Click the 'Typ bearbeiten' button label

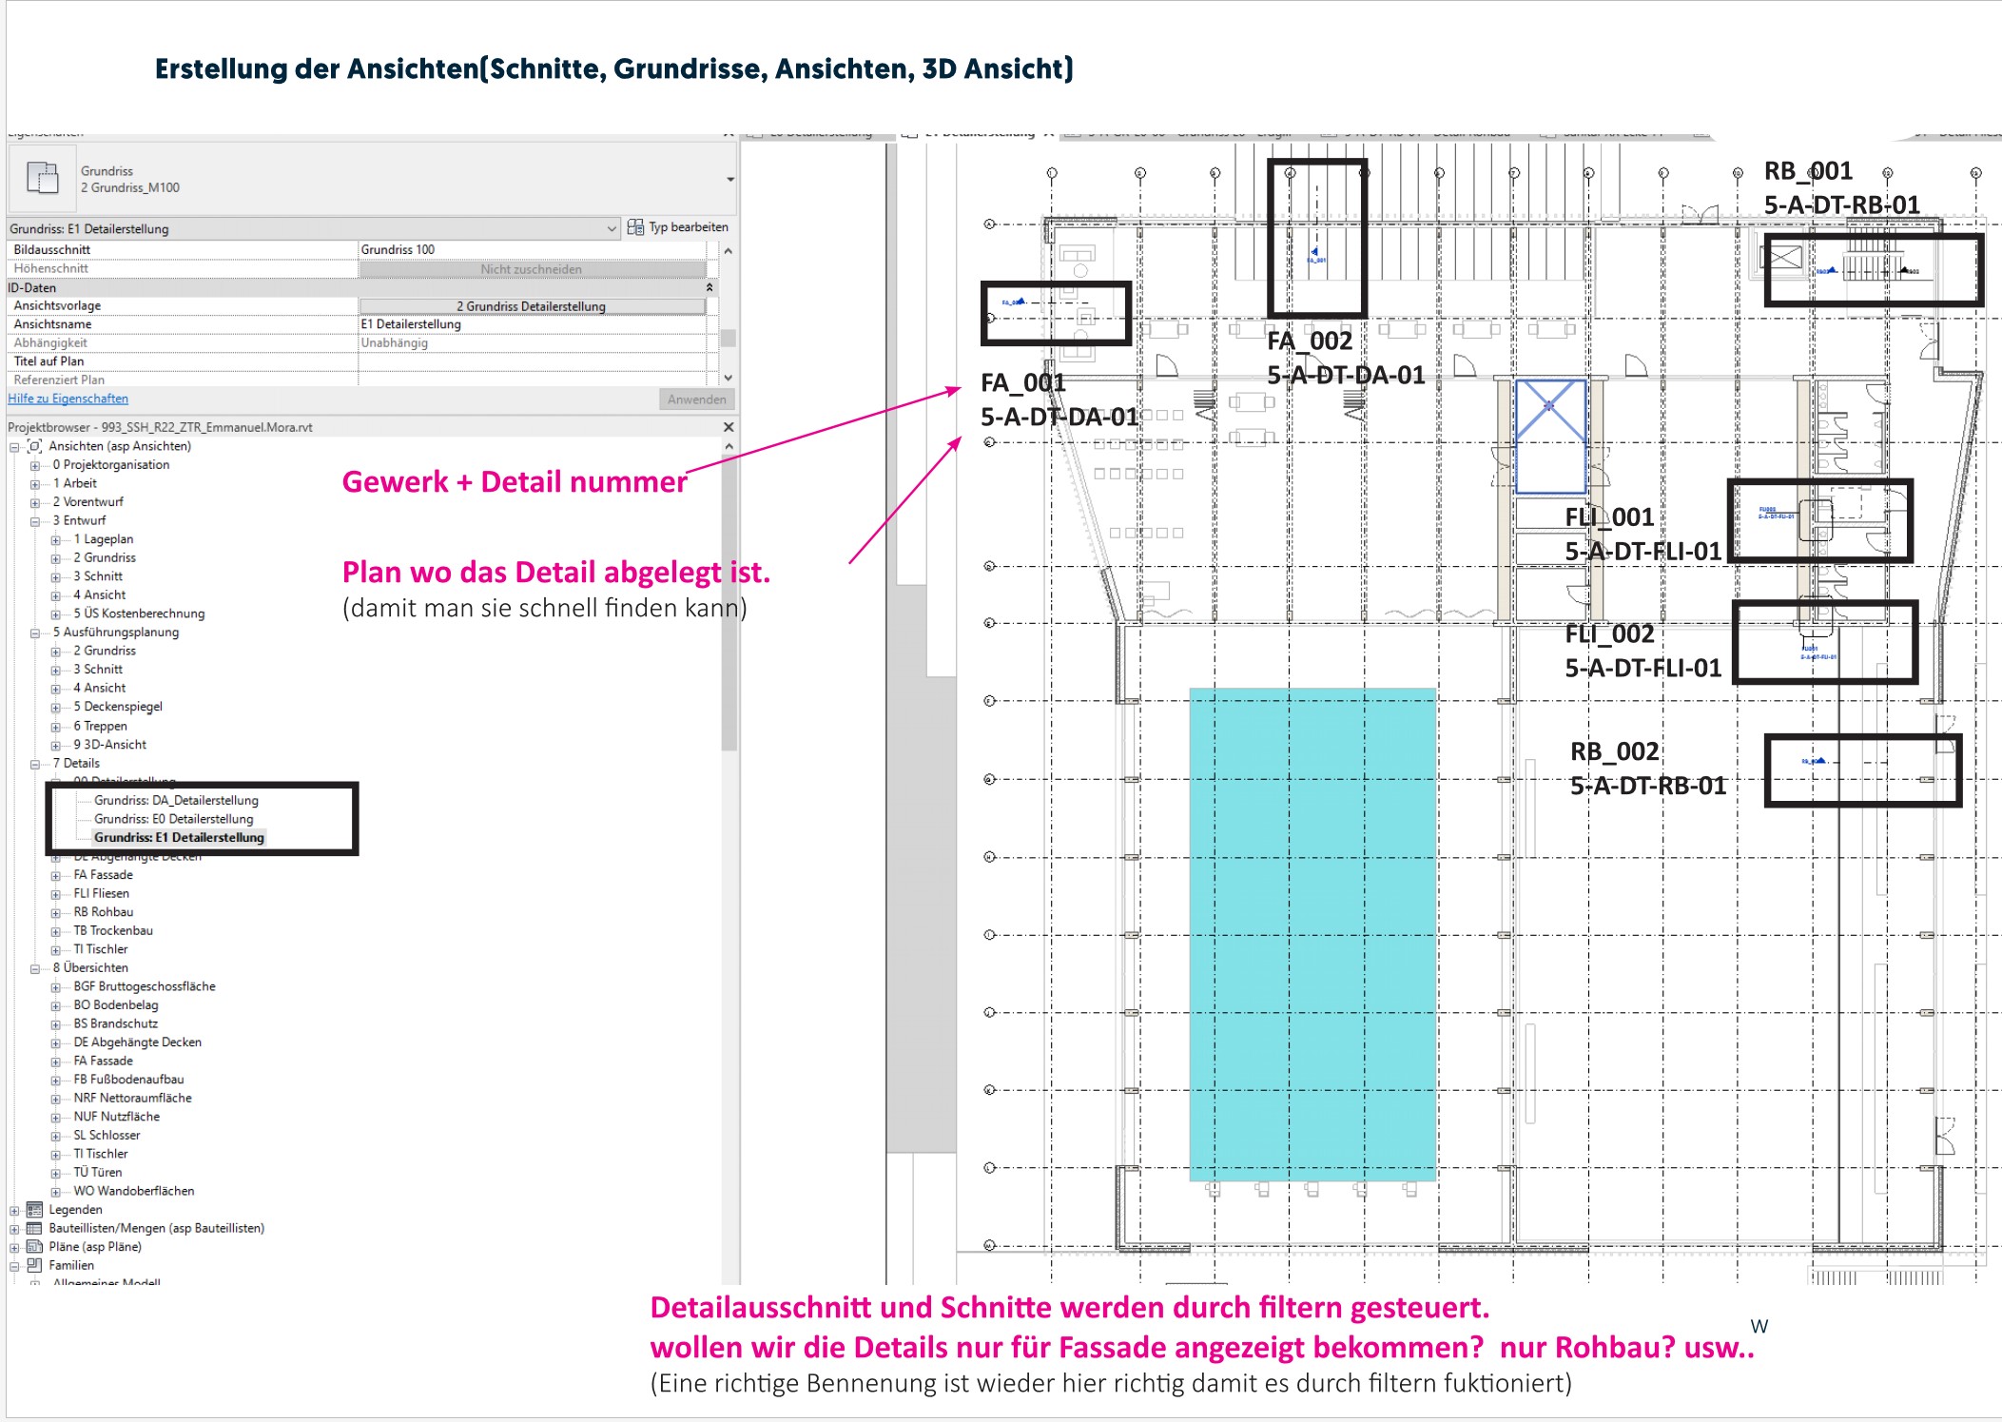(x=689, y=227)
